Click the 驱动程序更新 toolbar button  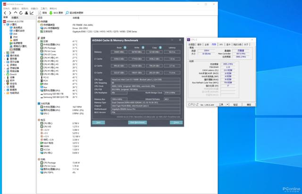(x=75, y=13)
